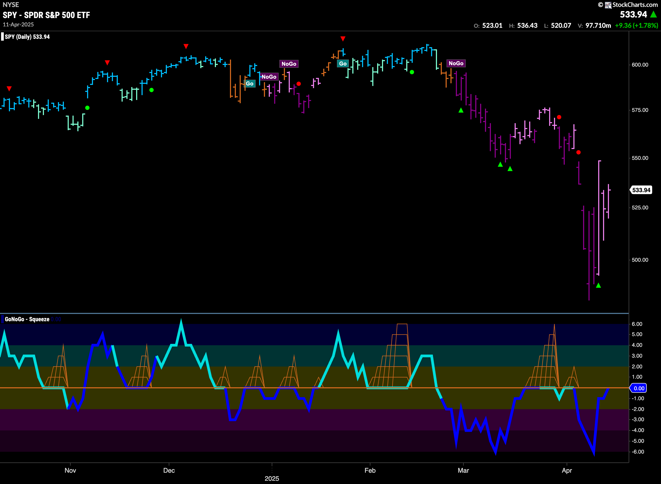This screenshot has width=661, height=484.
Task: Click the 500.00 price axis label
Action: tap(640, 260)
